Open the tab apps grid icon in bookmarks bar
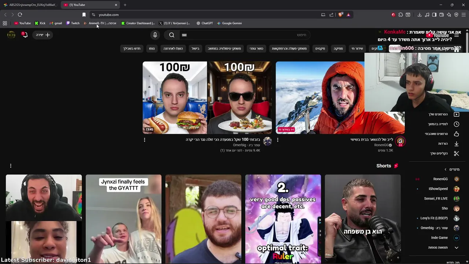This screenshot has width=469, height=264. point(5,23)
